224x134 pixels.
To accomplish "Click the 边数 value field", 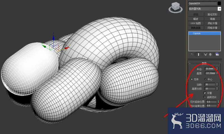I will (210, 84).
